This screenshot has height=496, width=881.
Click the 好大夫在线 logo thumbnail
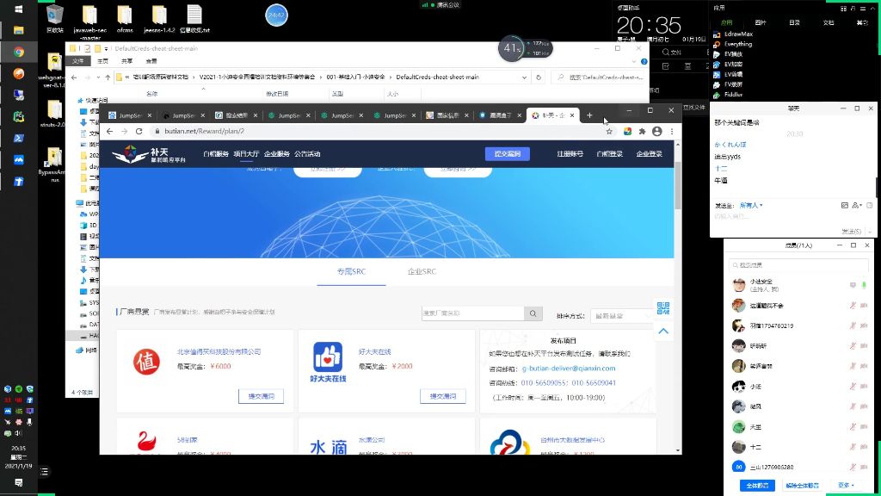pos(328,362)
